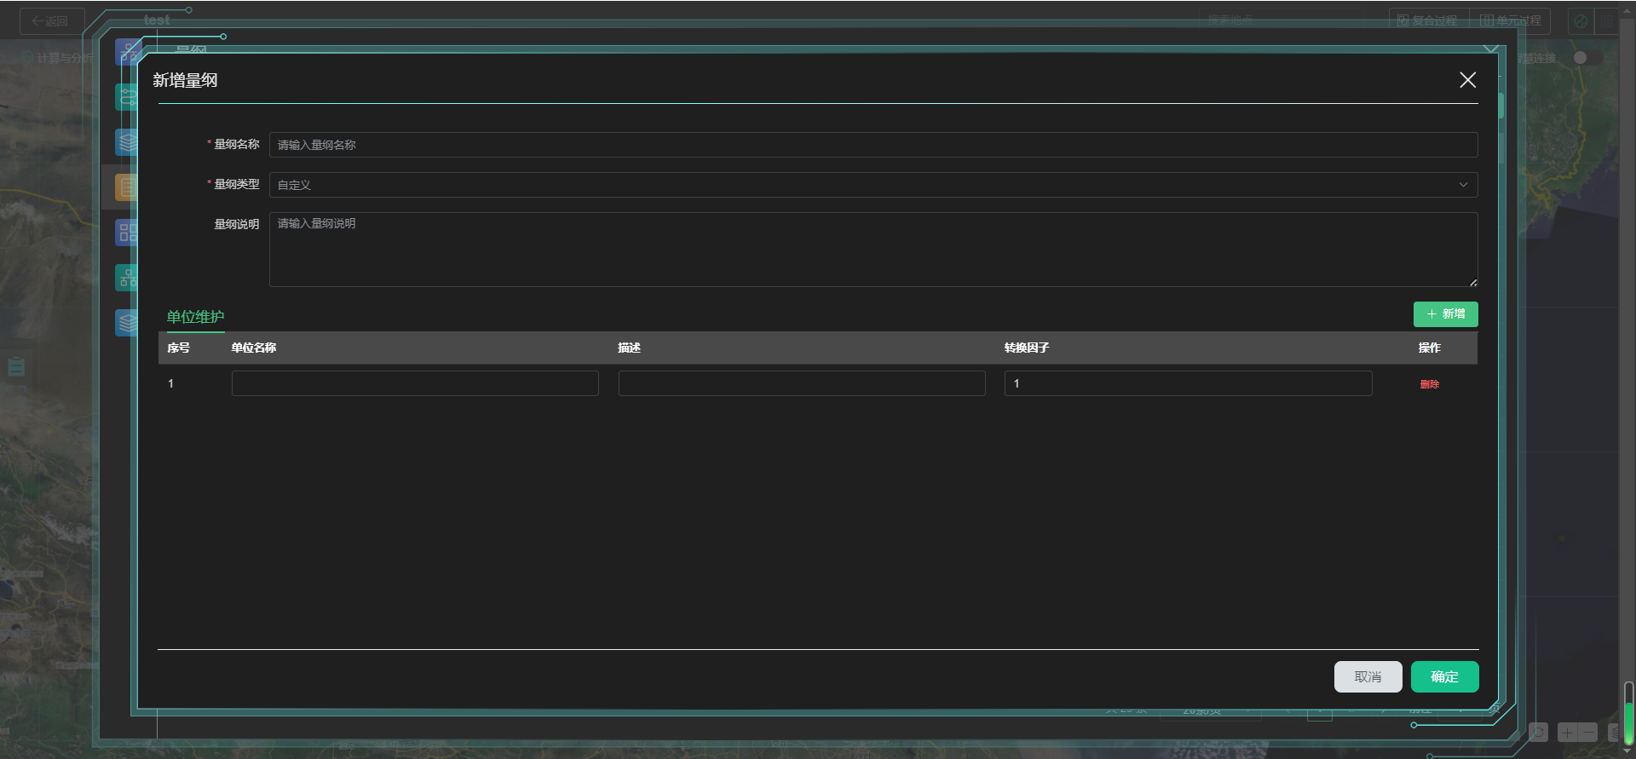Click the orange list icon in sidebar
The width and height of the screenshot is (1636, 759).
coord(126,187)
